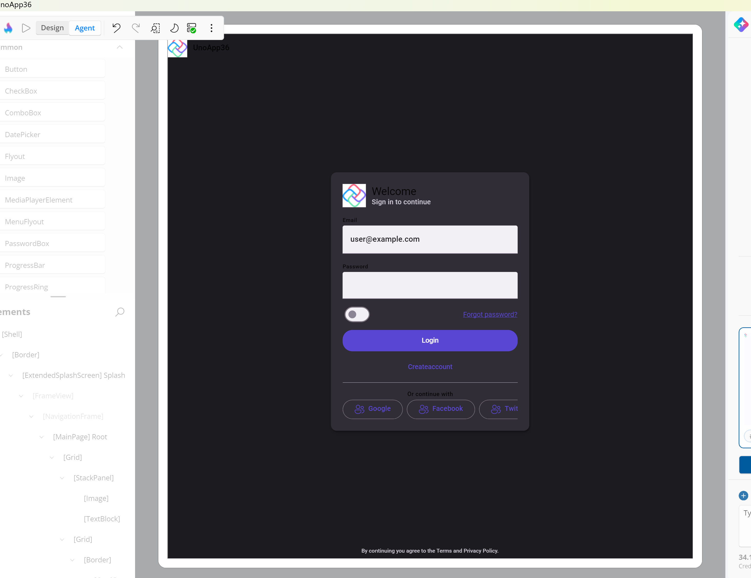Click the redo arrow icon
Viewport: 751px width, 578px height.
136,28
